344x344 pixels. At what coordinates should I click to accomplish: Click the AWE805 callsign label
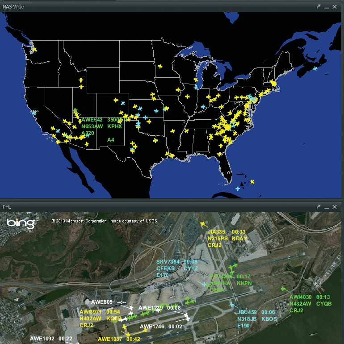101,302
